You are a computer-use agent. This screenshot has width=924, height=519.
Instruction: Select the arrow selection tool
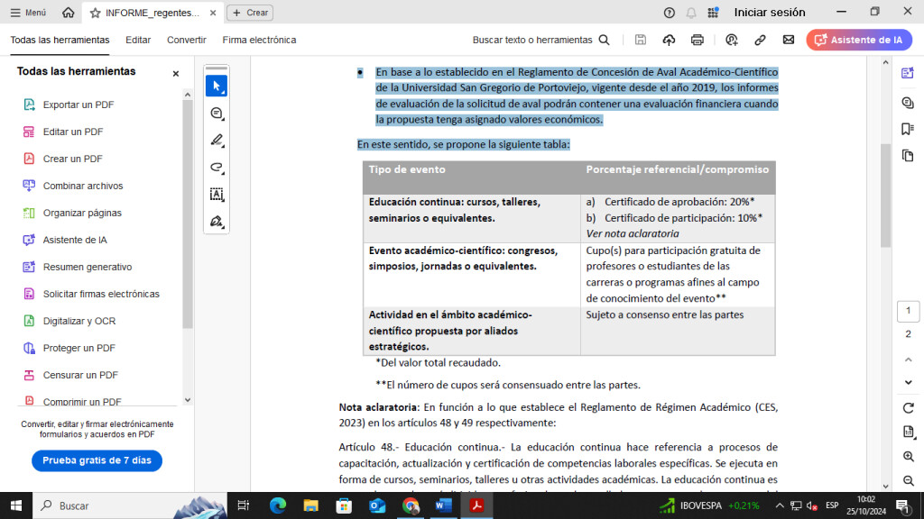(x=217, y=86)
